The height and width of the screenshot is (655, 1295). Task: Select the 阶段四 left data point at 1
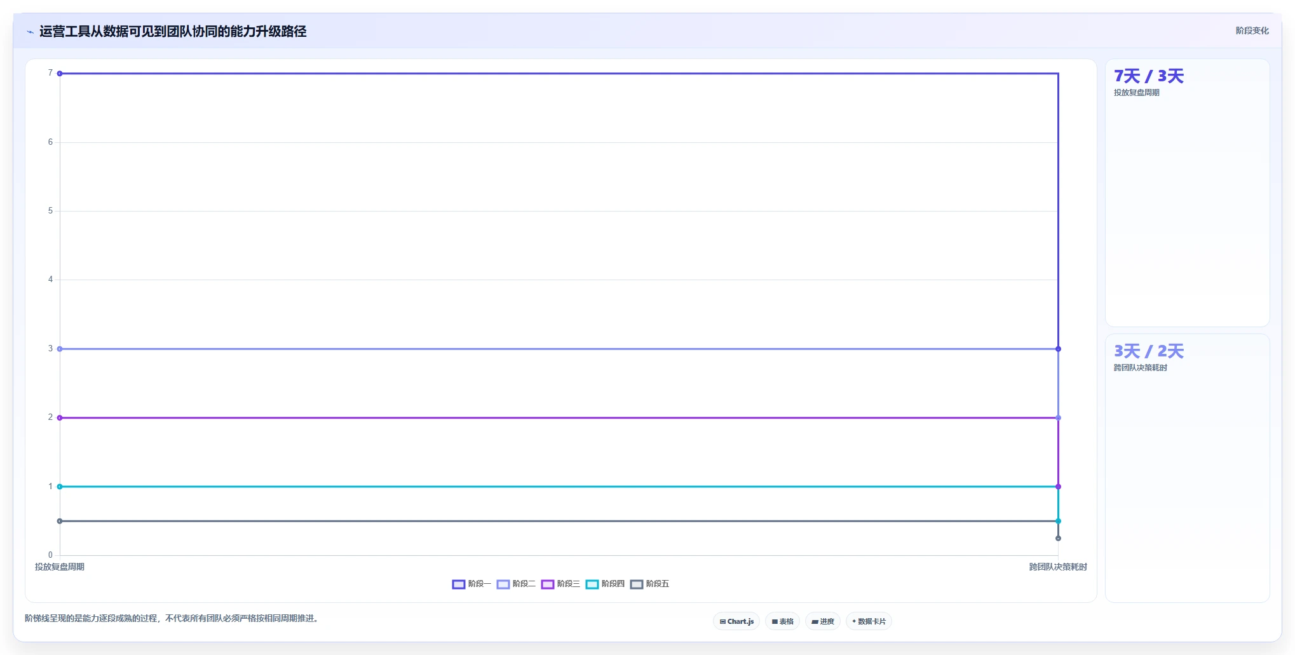[60, 487]
